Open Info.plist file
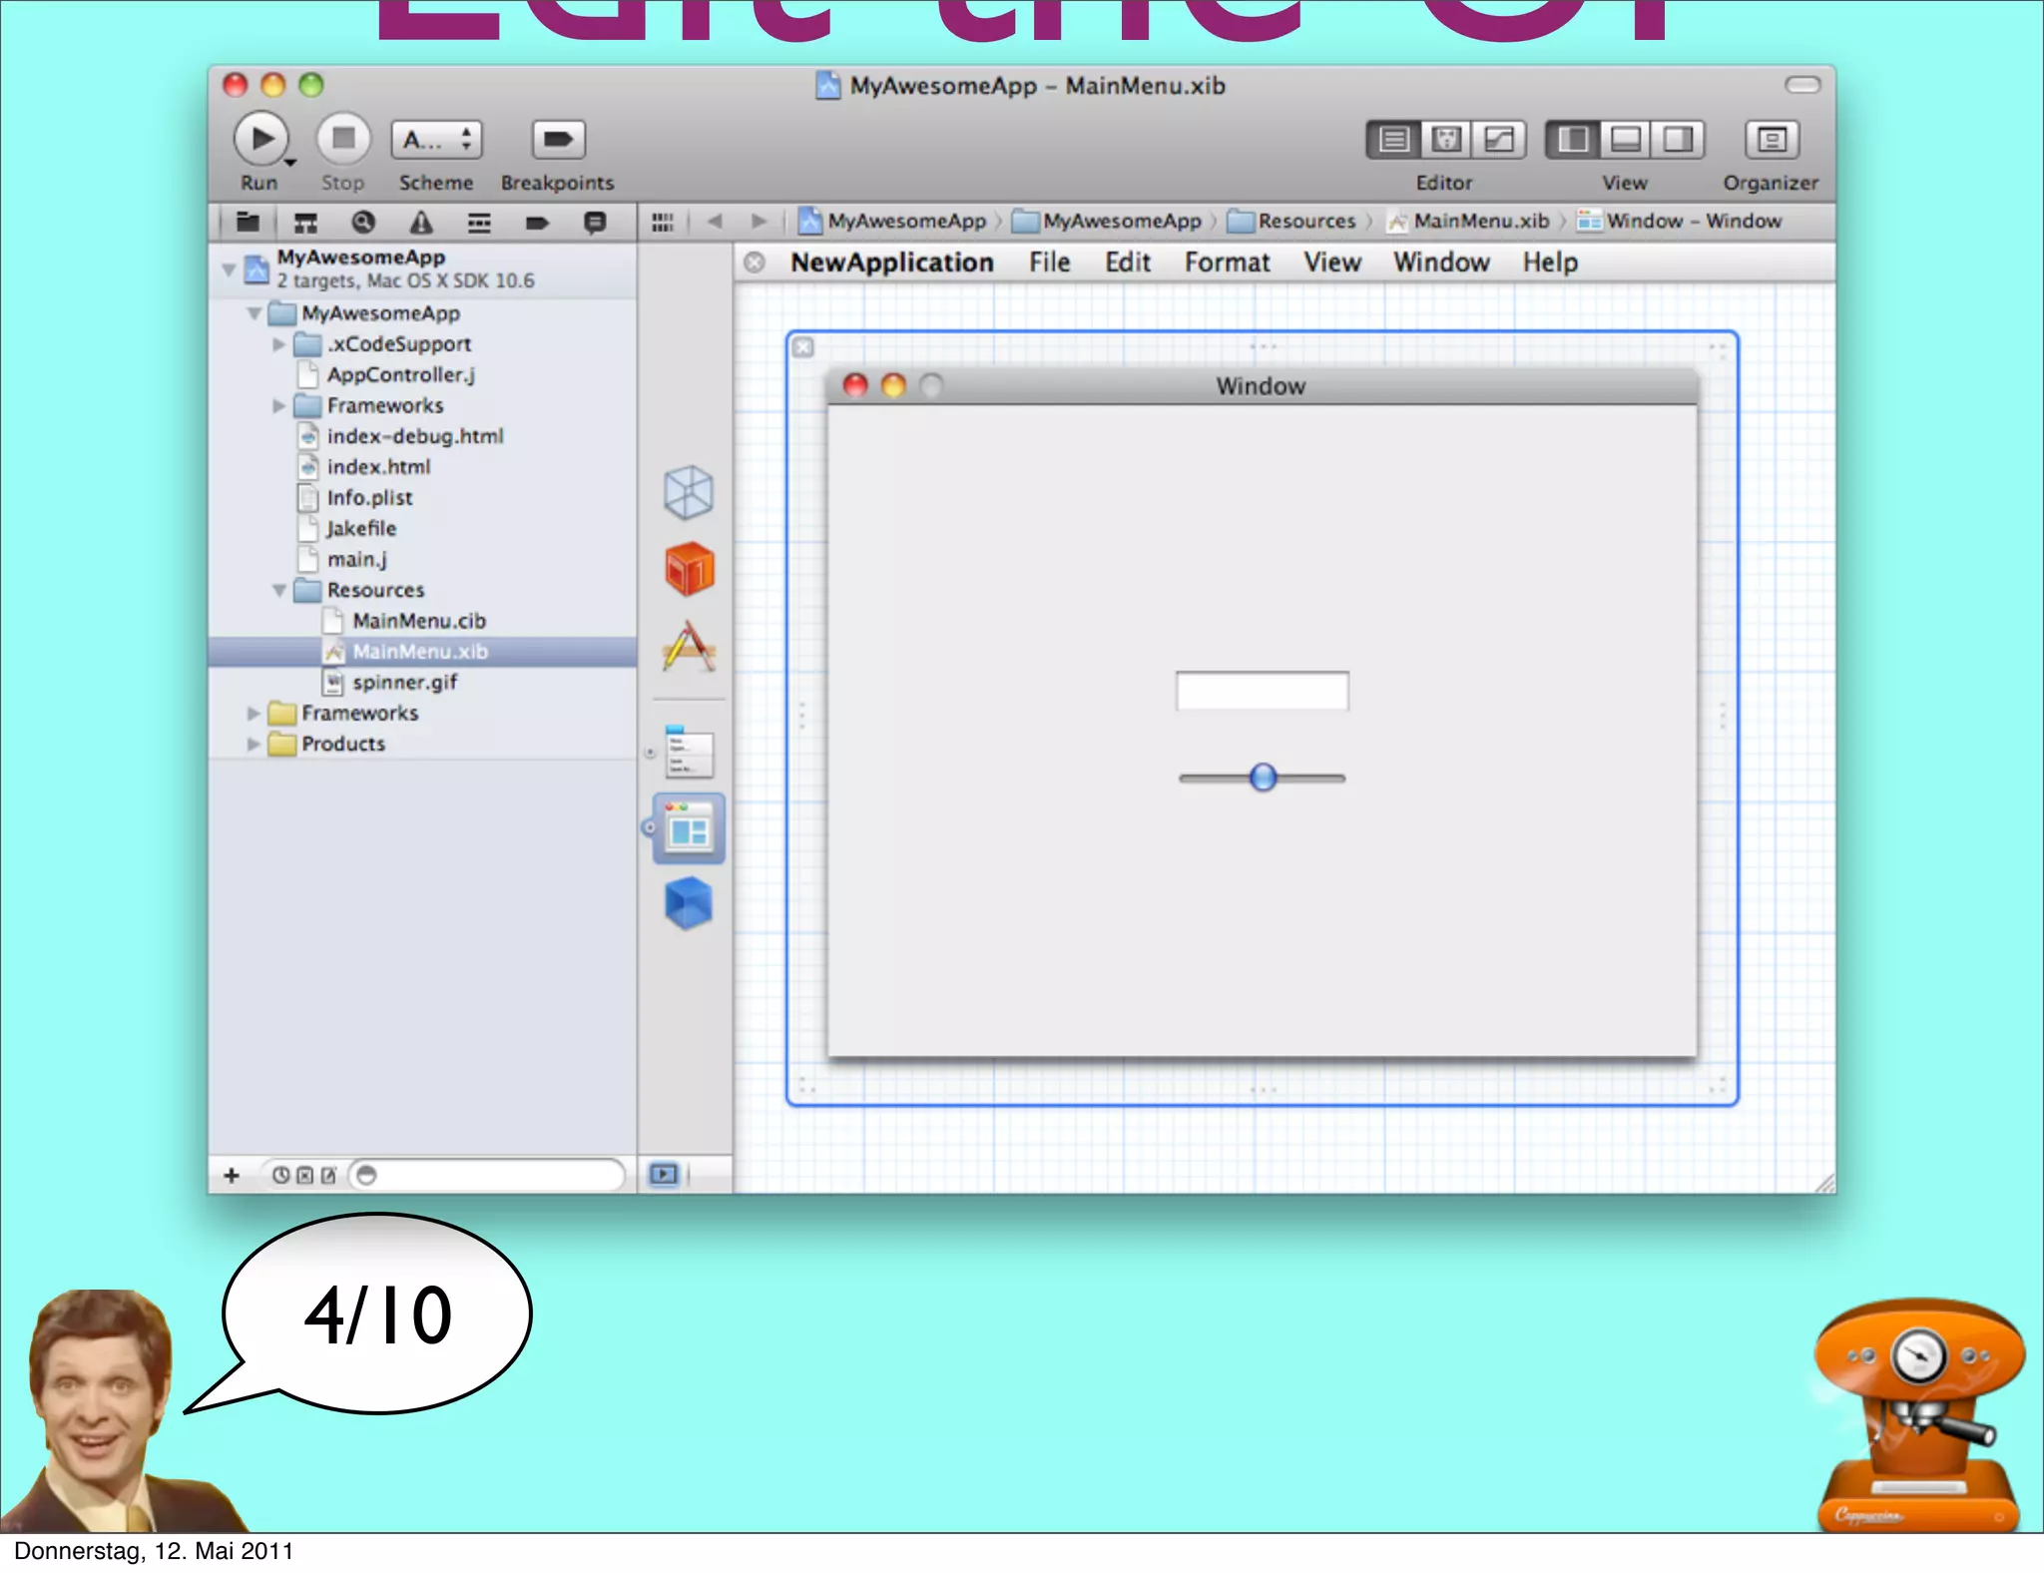 click(x=369, y=498)
